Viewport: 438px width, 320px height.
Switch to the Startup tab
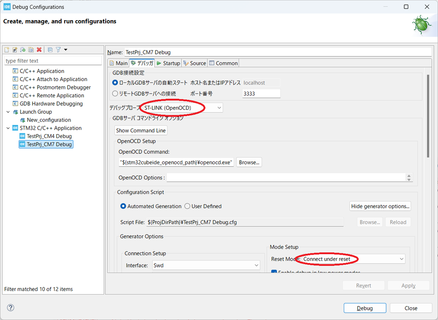click(x=168, y=63)
